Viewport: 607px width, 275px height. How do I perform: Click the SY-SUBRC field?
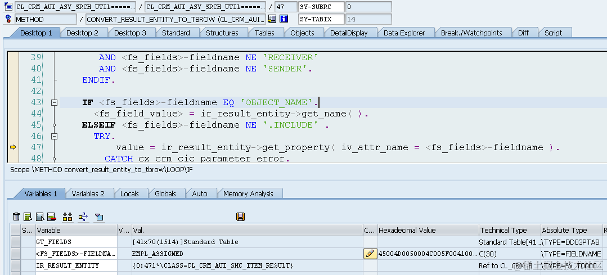point(321,7)
